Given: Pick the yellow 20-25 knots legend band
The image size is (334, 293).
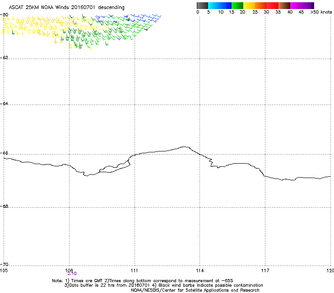Looking at the screenshot, I should [x=249, y=5].
